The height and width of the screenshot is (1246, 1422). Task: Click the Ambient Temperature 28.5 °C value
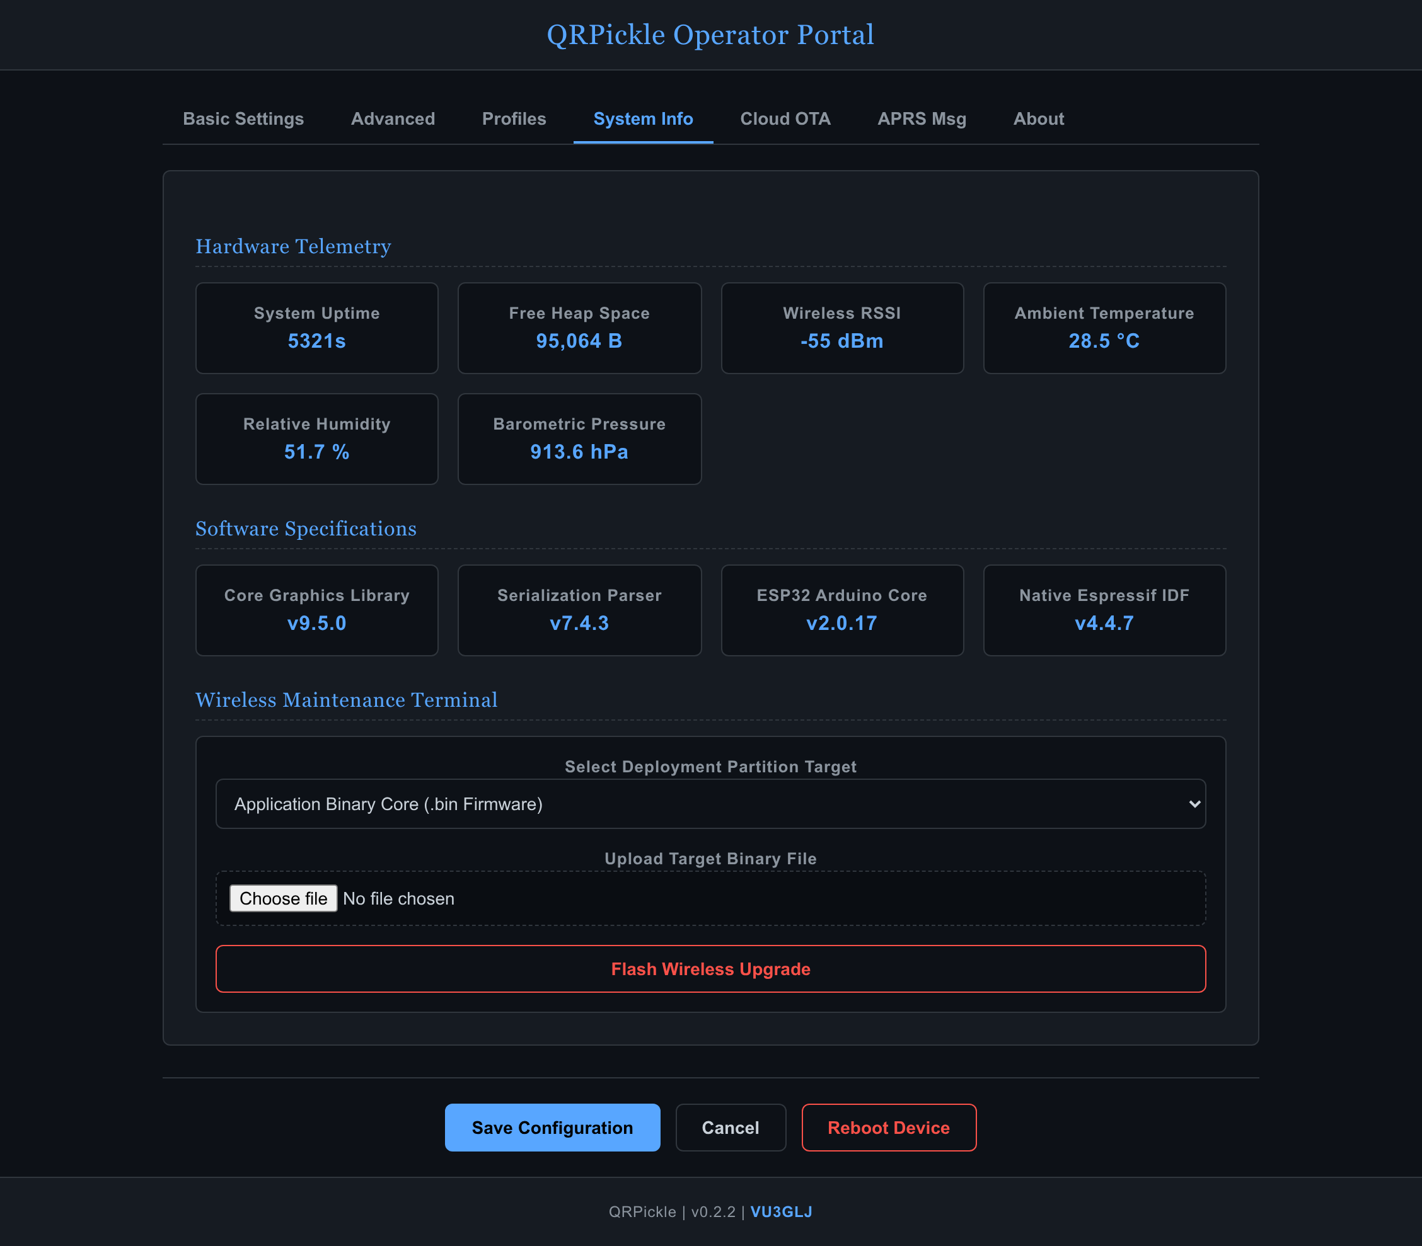(1104, 341)
